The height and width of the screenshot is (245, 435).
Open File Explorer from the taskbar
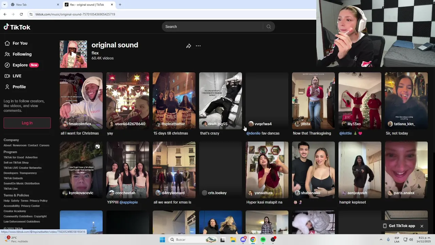tap(233, 240)
